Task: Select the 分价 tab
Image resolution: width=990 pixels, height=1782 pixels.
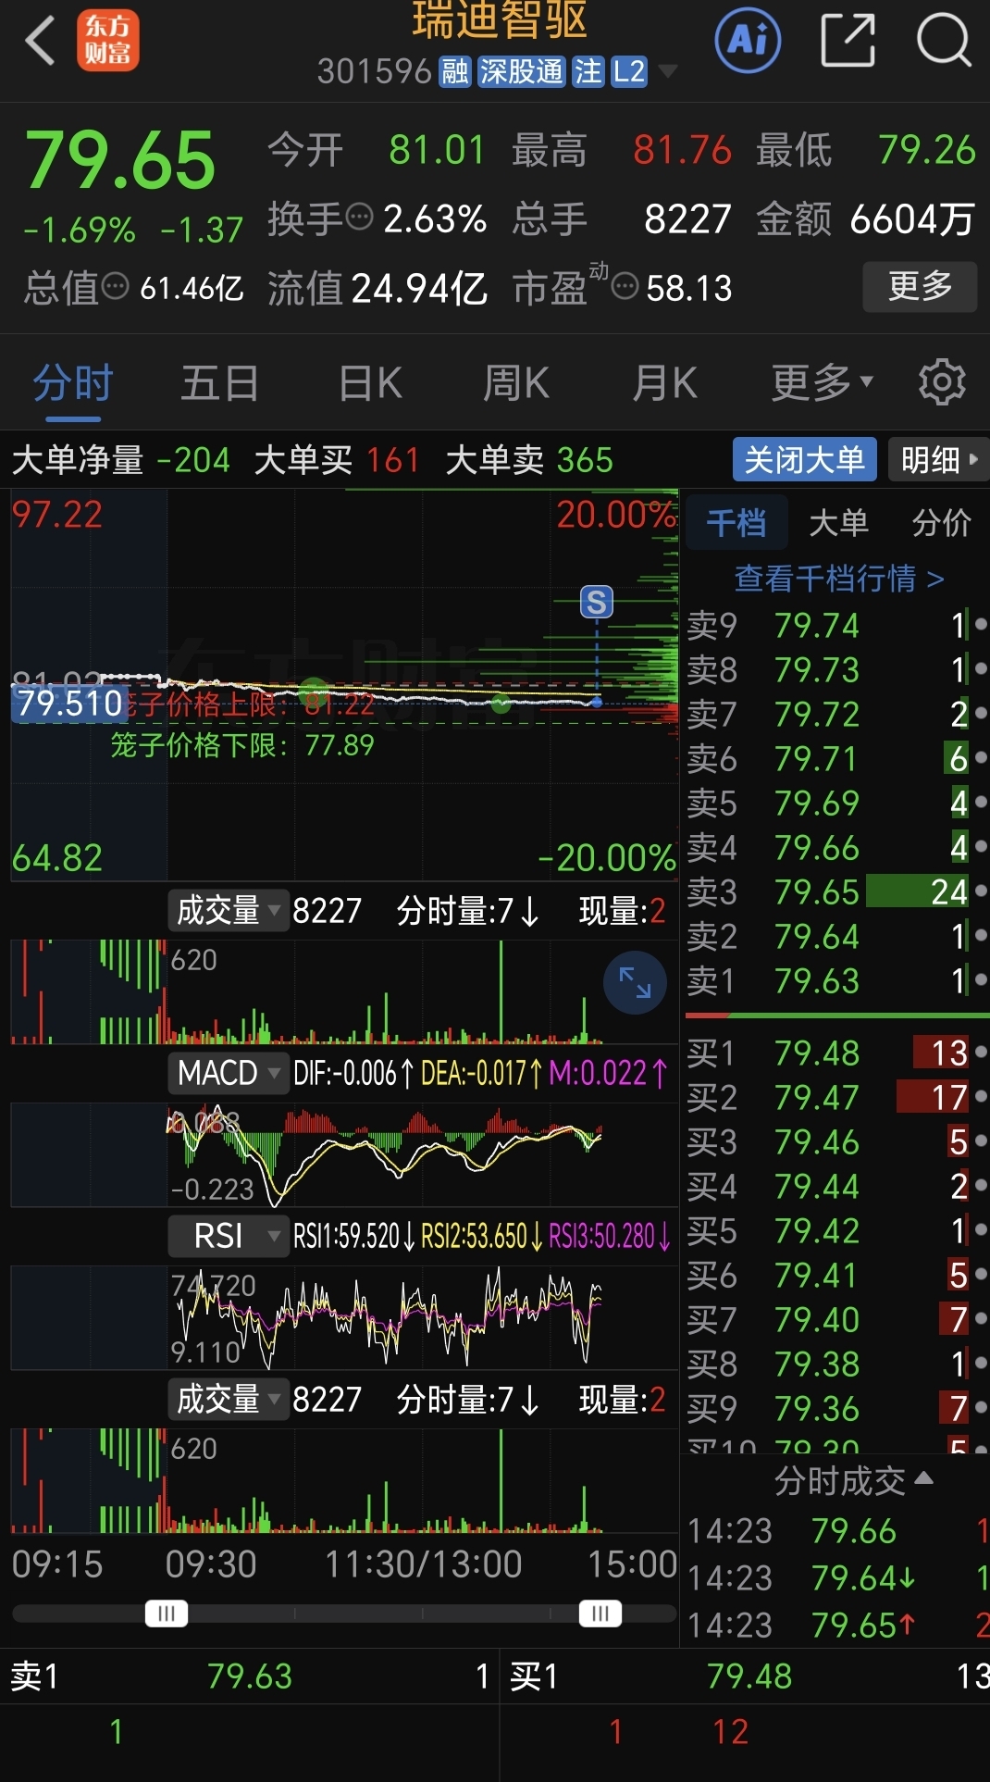Action: [941, 523]
